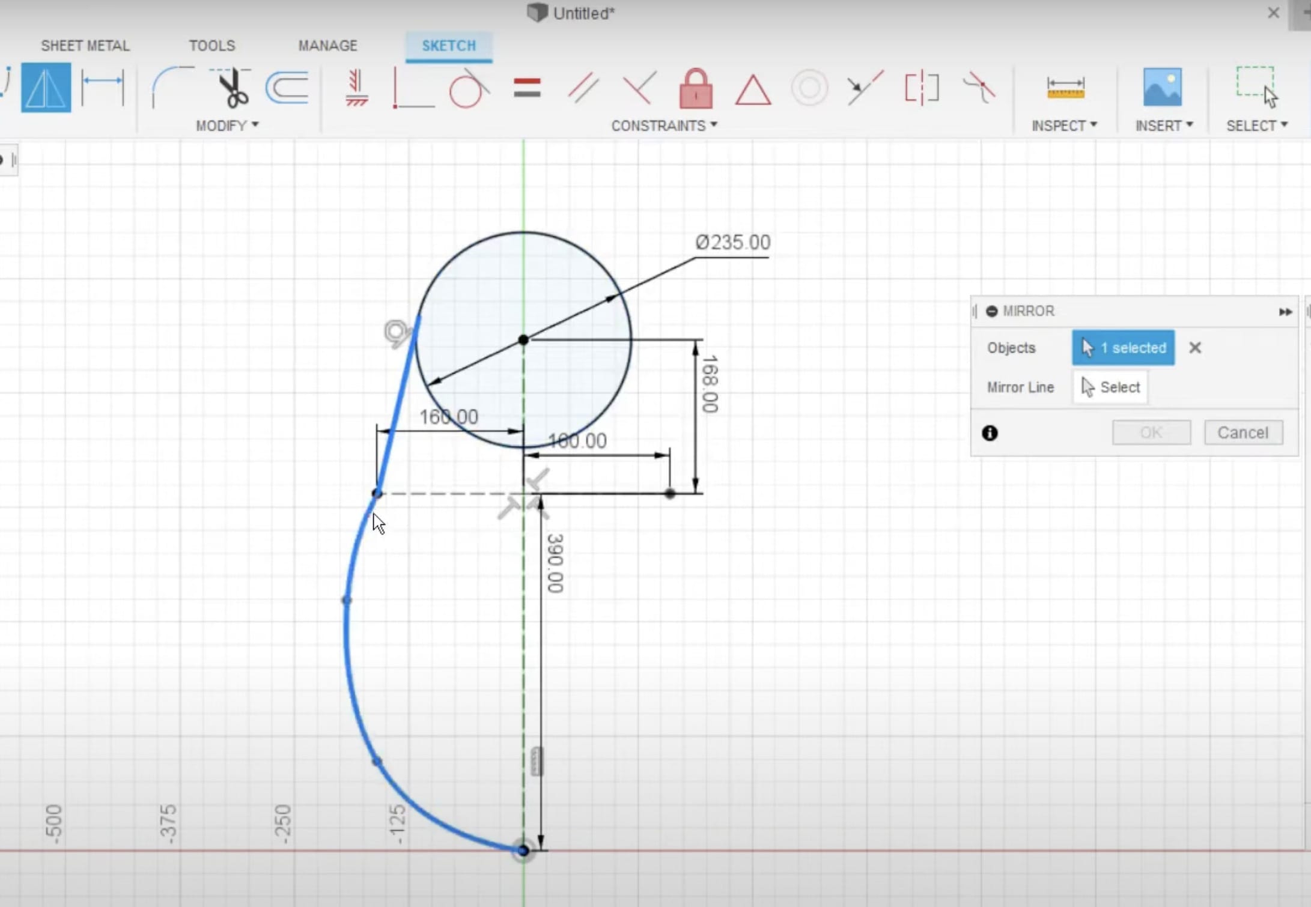Click Cancel in the Mirror dialog

(1243, 432)
